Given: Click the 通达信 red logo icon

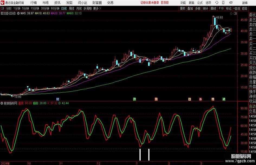Looking at the screenshot, I should (x=2, y=3).
